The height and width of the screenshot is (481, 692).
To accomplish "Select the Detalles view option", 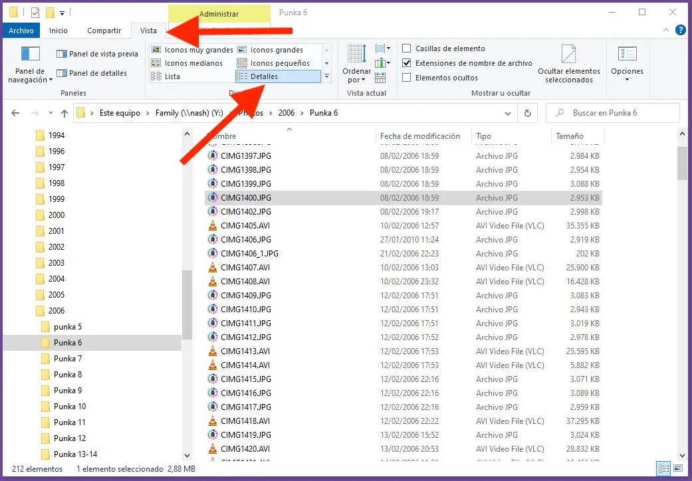I will tap(265, 75).
